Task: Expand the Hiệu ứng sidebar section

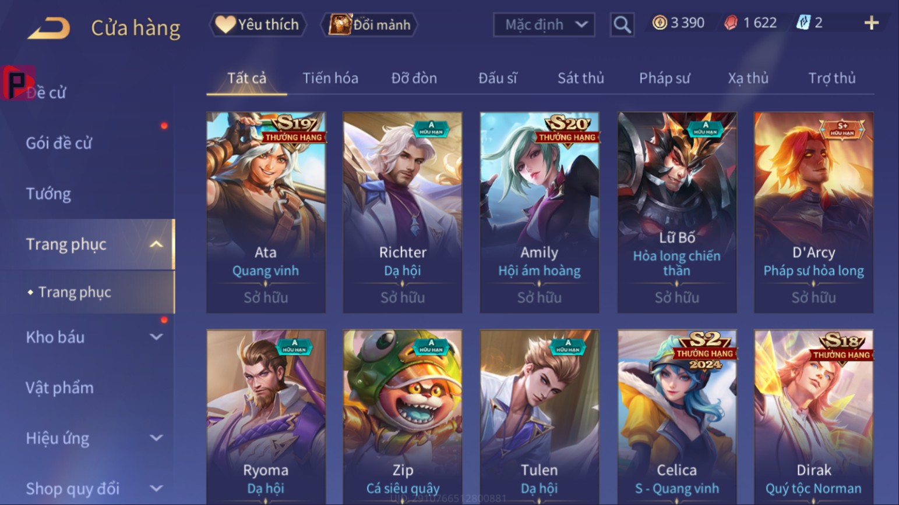Action: (x=156, y=438)
